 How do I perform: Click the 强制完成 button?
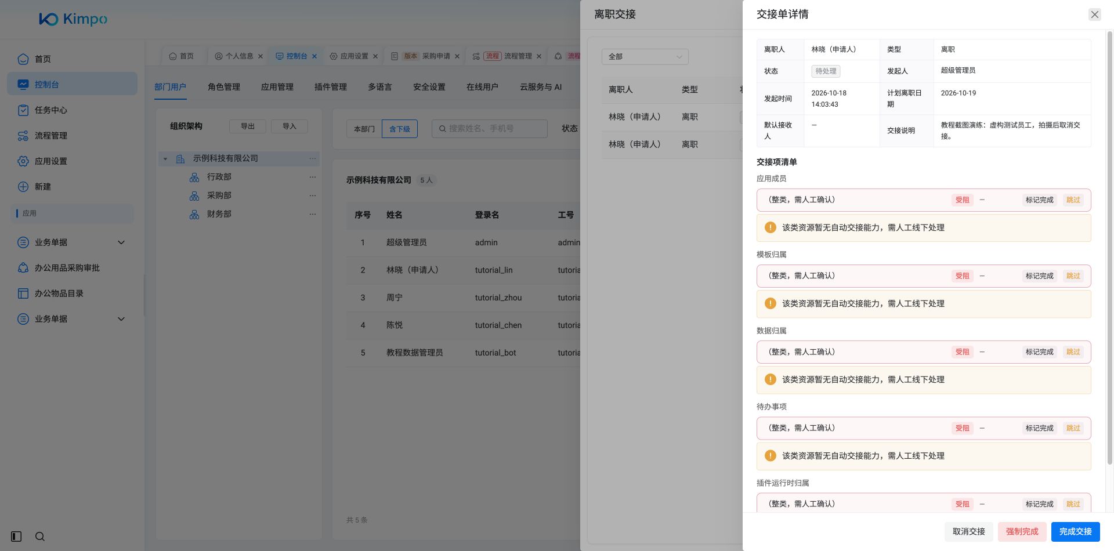point(1022,531)
